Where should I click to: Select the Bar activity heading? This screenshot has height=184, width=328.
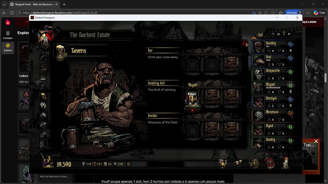click(x=150, y=51)
